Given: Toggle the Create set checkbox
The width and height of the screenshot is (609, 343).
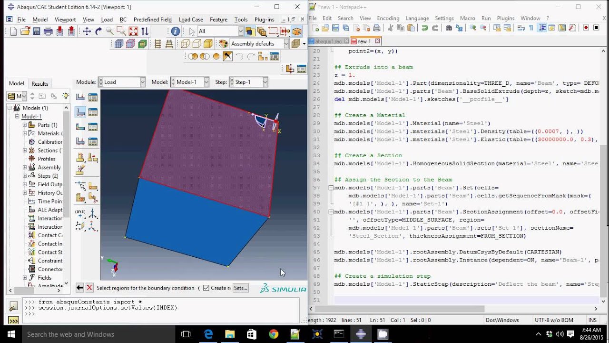Looking at the screenshot, I should 206,288.
